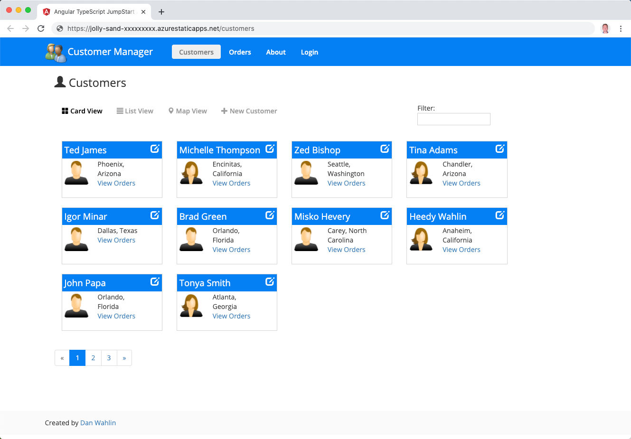Edit Misko Hevery's customer card
The width and height of the screenshot is (631, 439).
coord(385,215)
